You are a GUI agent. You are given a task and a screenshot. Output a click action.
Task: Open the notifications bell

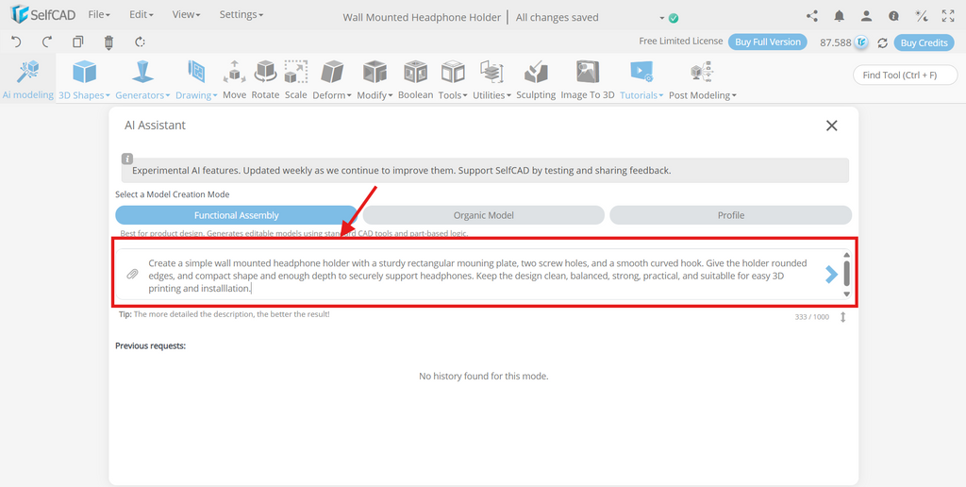click(839, 17)
